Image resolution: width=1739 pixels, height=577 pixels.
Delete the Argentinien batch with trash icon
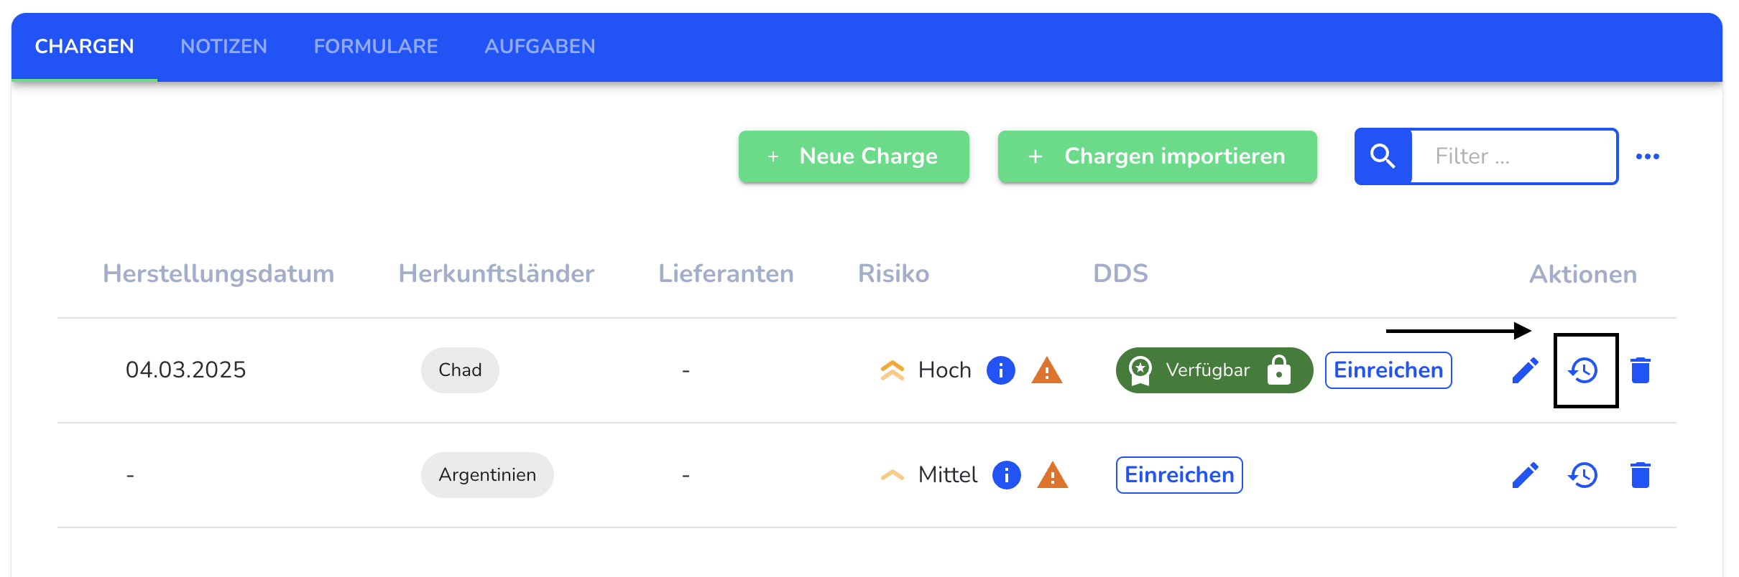point(1641,475)
